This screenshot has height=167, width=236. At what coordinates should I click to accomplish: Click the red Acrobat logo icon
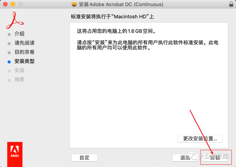click(x=15, y=20)
